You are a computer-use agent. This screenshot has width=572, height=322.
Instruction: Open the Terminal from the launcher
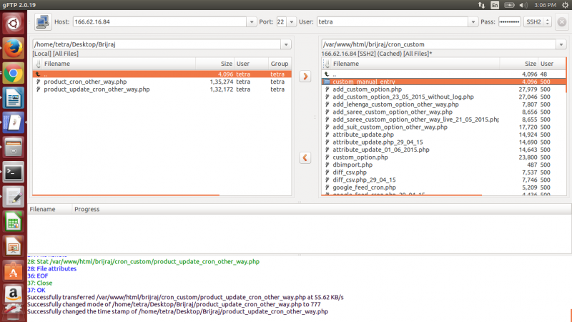(x=14, y=172)
